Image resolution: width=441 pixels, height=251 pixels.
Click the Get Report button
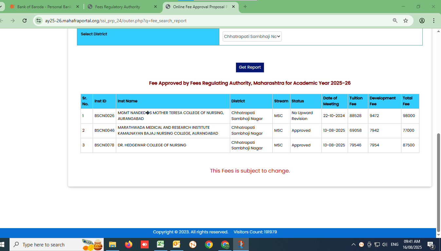click(x=250, y=67)
